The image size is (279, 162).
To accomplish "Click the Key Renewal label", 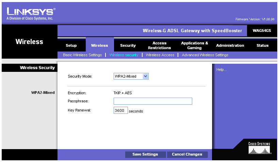I will [79, 110].
